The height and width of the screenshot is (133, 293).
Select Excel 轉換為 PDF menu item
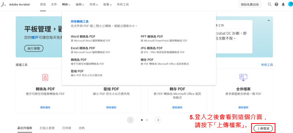click(83, 48)
